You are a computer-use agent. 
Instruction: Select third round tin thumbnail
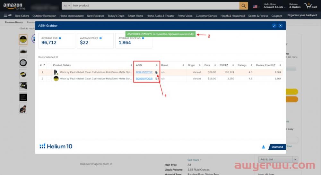23,63
